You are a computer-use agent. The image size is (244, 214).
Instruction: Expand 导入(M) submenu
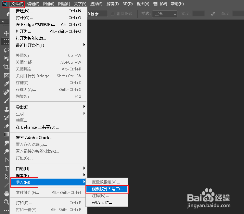pos(48,182)
